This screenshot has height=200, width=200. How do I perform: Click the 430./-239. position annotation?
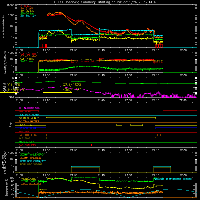pyautogui.click(x=73, y=90)
